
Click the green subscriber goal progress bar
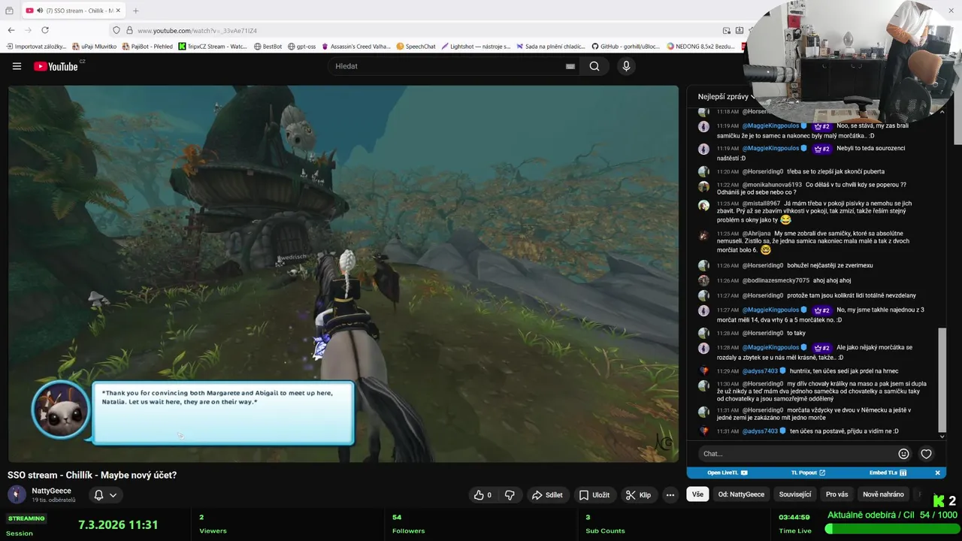click(x=891, y=528)
